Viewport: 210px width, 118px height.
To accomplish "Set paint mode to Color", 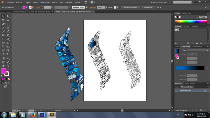I will point(3,79).
